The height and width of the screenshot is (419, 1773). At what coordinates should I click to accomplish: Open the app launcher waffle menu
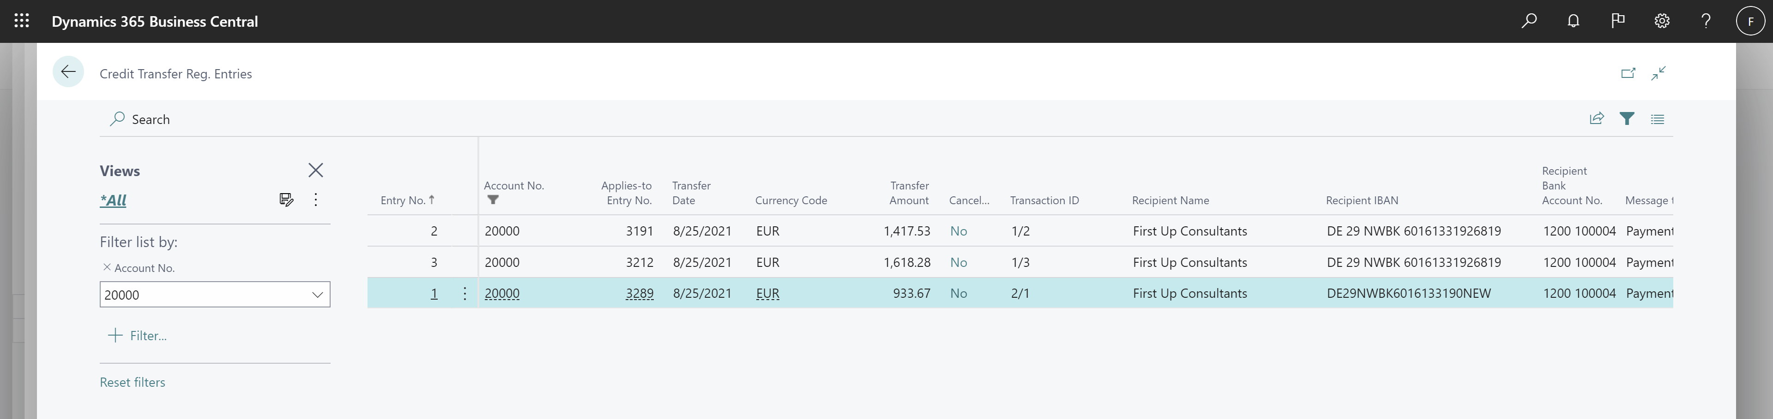pyautogui.click(x=21, y=21)
